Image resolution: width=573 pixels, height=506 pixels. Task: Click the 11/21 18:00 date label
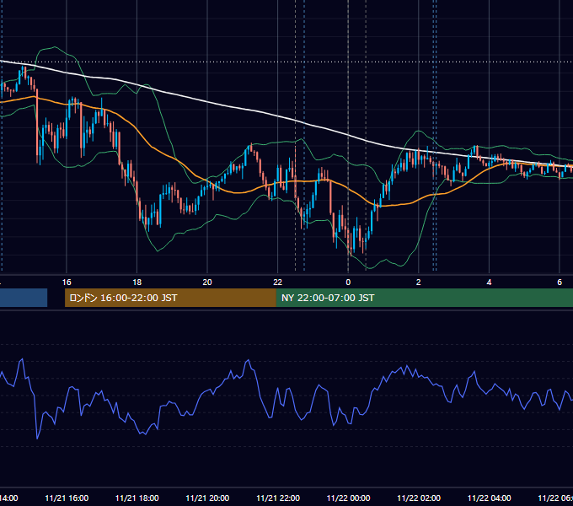(x=137, y=498)
